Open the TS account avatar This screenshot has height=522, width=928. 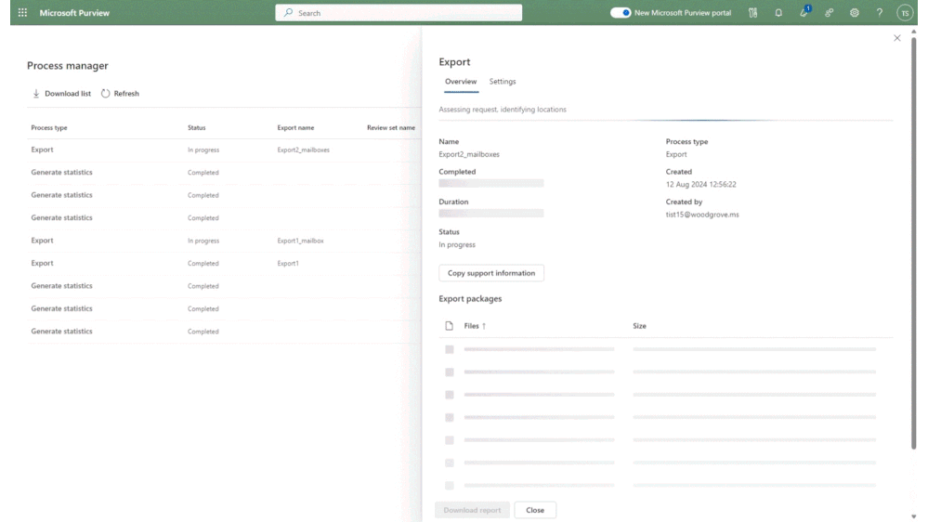pos(905,12)
